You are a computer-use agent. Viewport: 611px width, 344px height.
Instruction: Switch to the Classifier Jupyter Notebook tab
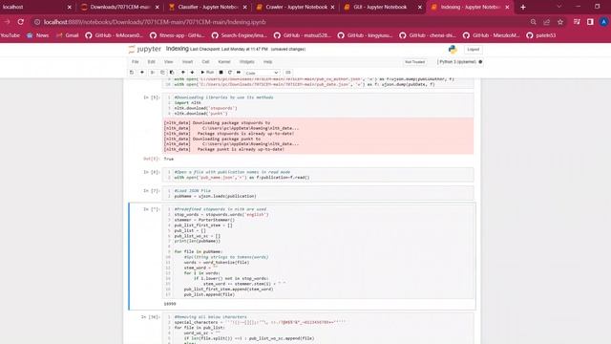click(x=208, y=7)
